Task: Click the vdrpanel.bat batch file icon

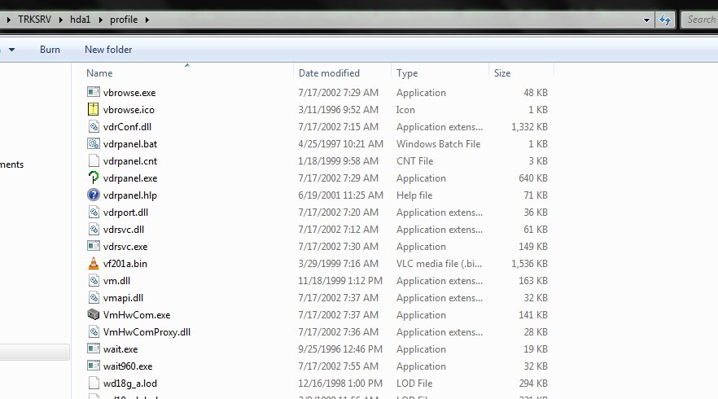Action: pos(94,144)
